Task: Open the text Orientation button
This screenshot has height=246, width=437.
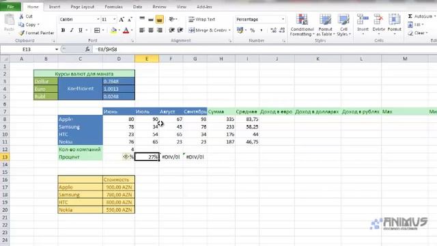Action: (x=173, y=19)
